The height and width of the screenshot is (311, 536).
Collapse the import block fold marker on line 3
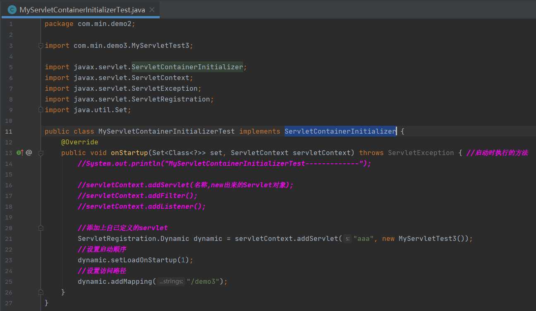coord(41,46)
